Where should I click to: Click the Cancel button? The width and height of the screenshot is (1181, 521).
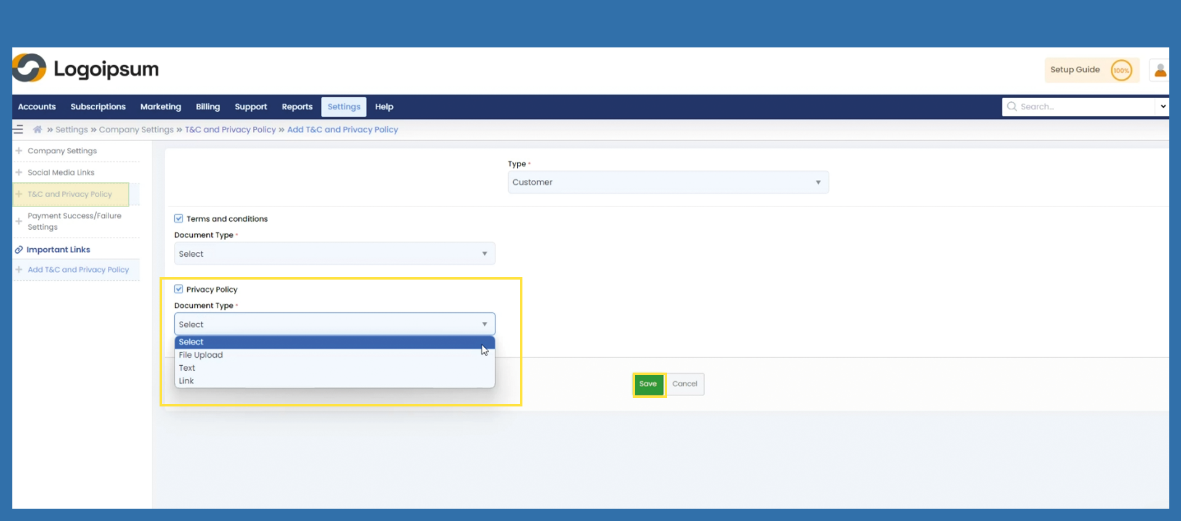click(x=684, y=384)
